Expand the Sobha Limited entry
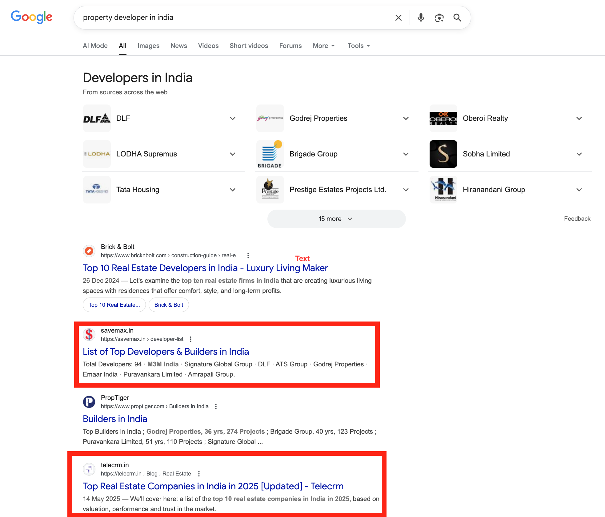Viewport: 605px width, 517px height. point(579,154)
